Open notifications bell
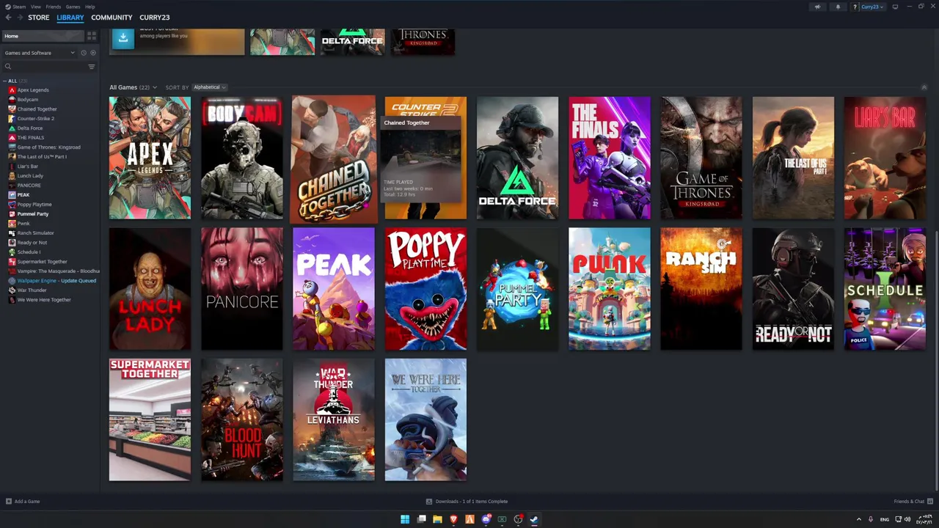 pyautogui.click(x=838, y=7)
